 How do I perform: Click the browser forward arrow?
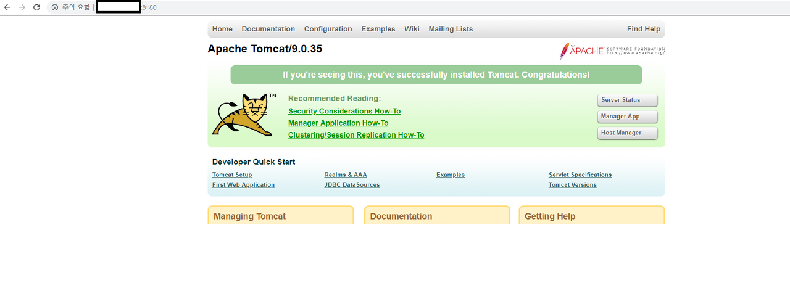point(22,7)
